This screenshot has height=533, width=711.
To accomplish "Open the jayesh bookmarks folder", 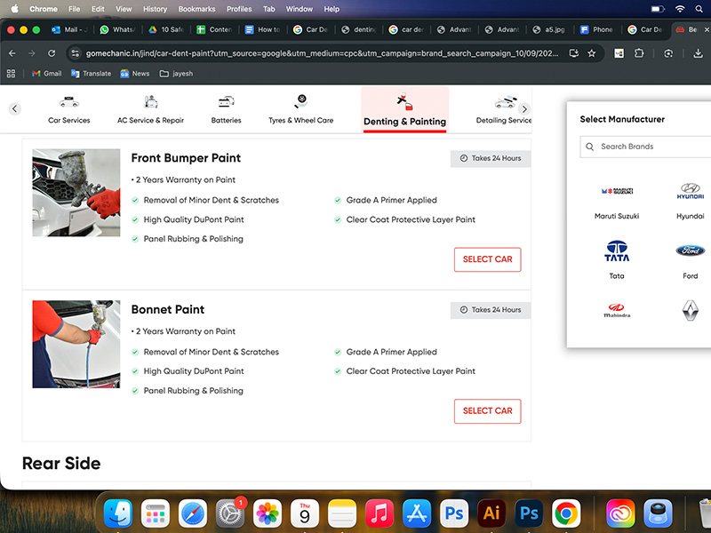I will tap(175, 73).
